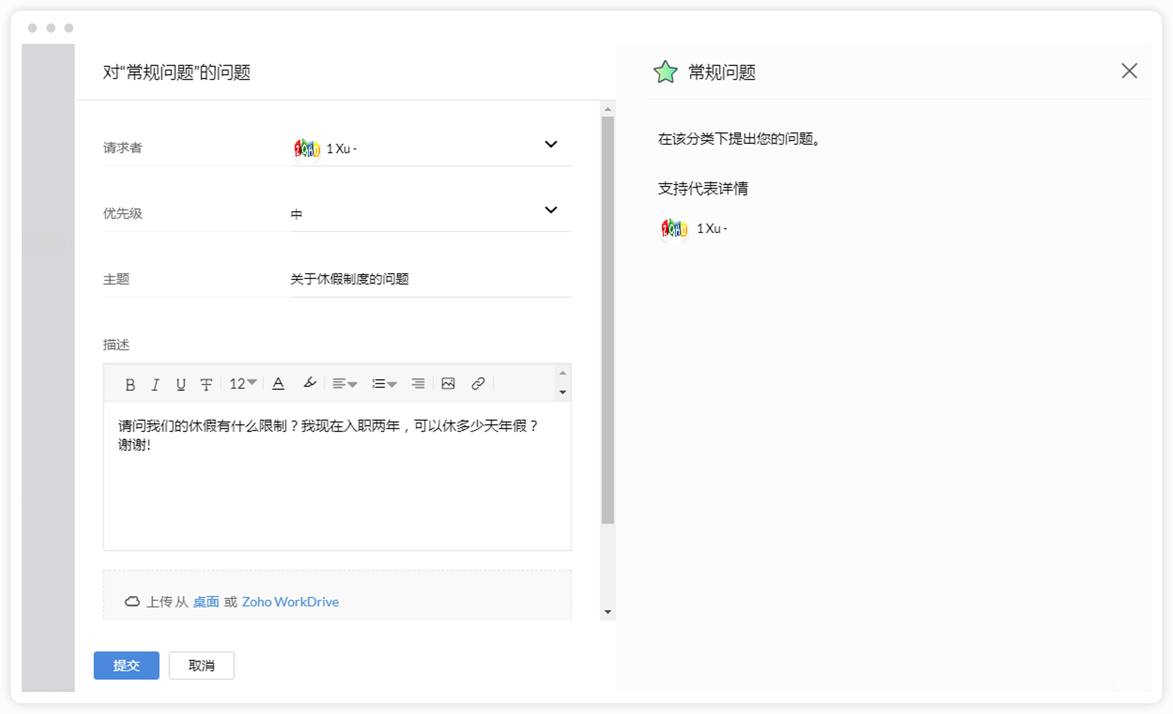This screenshot has height=714, width=1173.
Task: Click the indent paragraph icon
Action: point(418,384)
